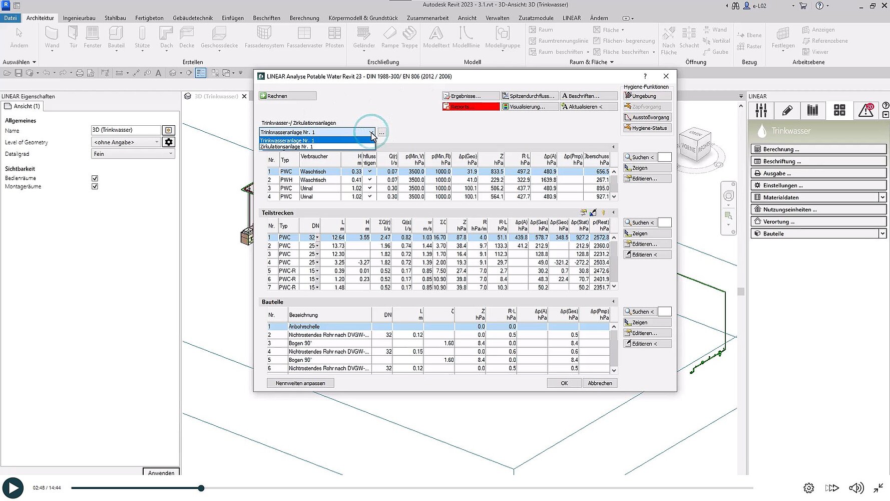
Task: Click the Rechnen calculate button
Action: [287, 96]
